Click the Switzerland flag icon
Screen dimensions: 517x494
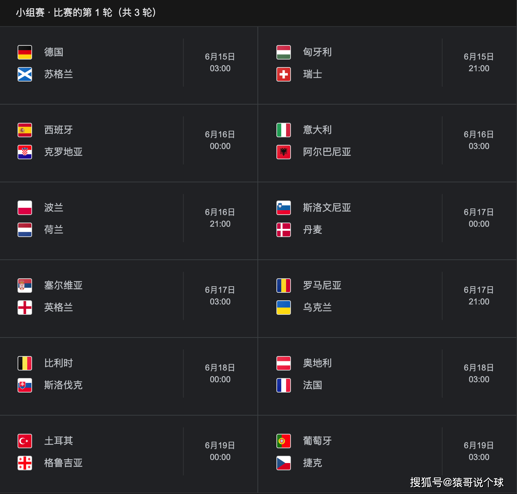(x=284, y=74)
